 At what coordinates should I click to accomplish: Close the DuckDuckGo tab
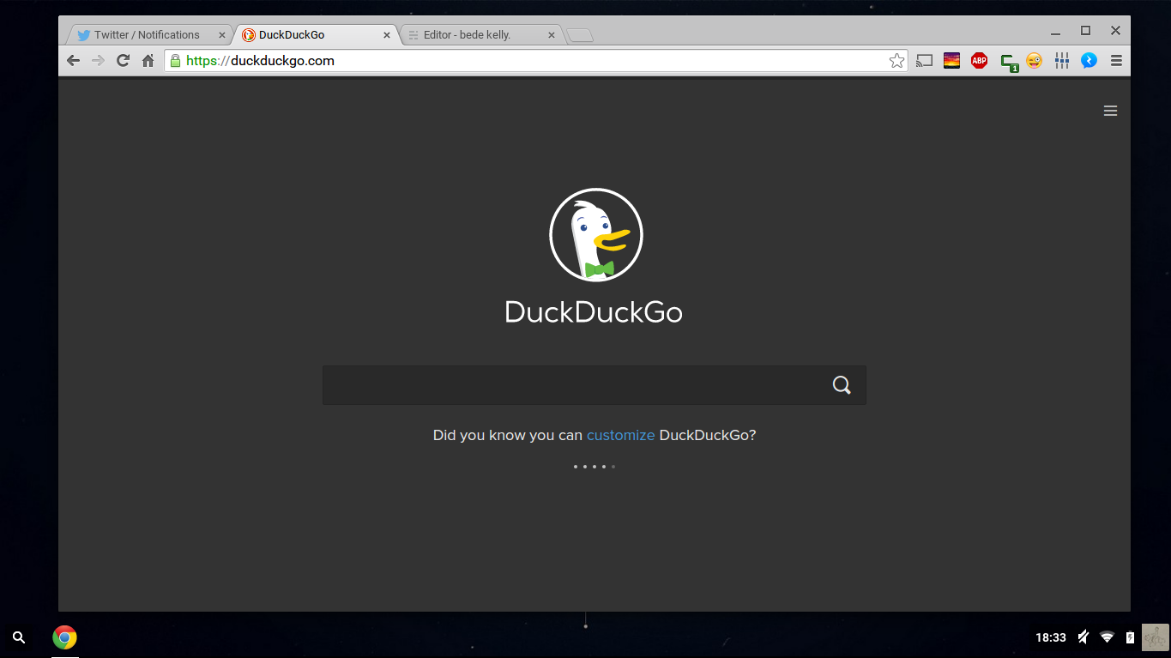[x=387, y=35]
